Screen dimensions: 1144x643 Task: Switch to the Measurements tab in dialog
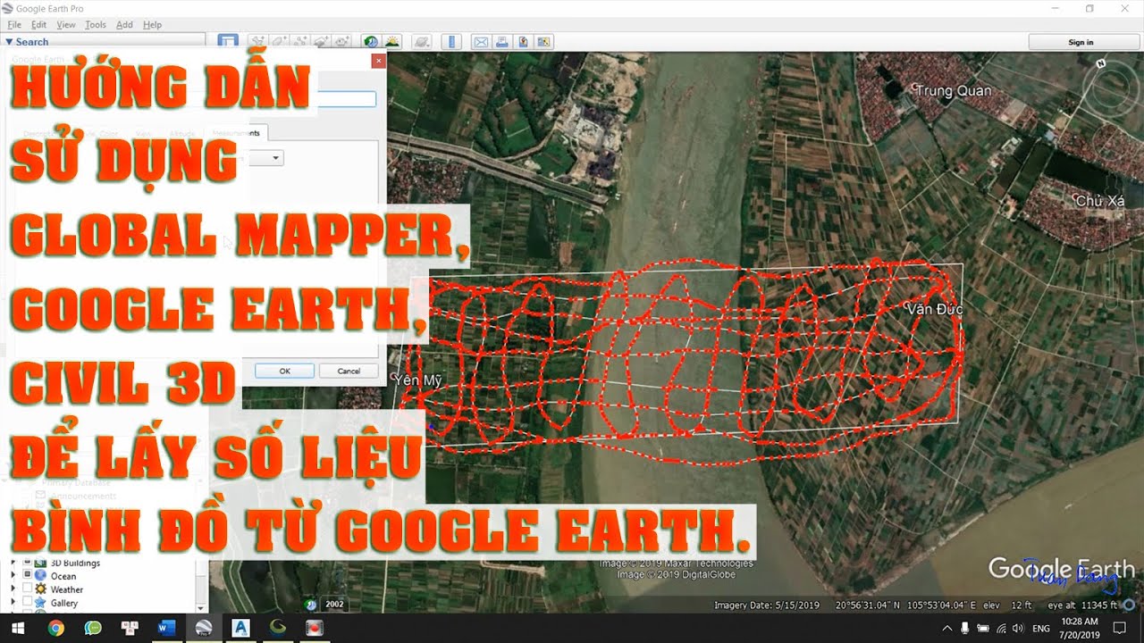(x=235, y=133)
